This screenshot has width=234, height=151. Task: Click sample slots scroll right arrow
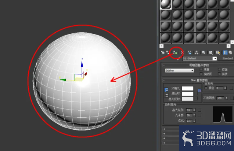pos(228,46)
